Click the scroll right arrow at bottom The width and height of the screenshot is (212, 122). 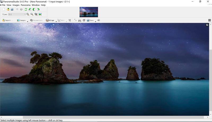click(x=207, y=117)
